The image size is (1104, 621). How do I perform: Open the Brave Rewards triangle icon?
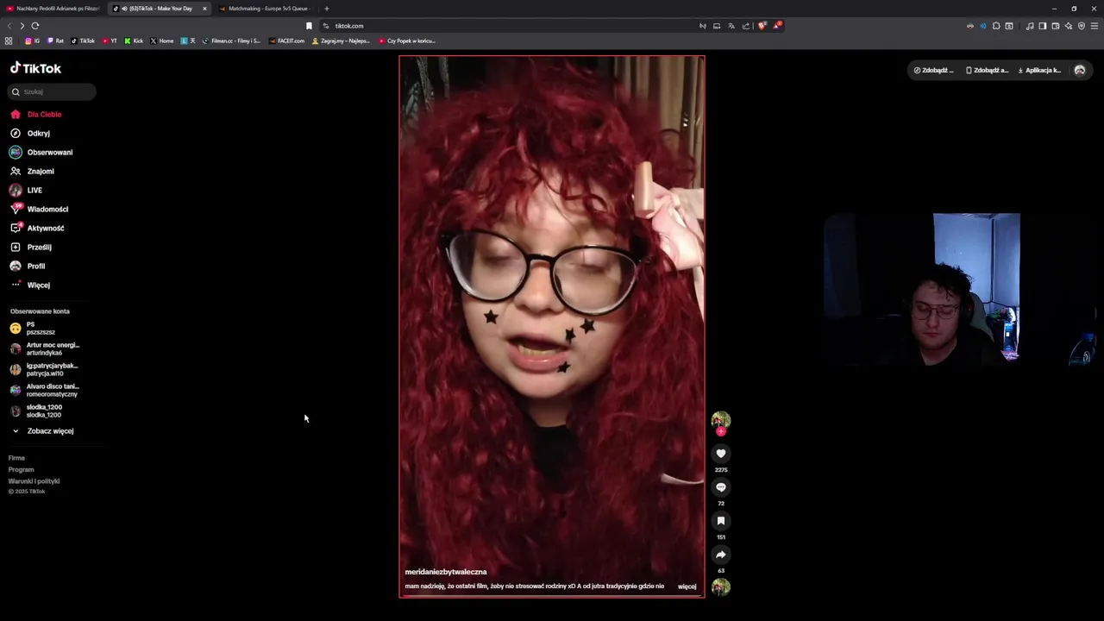click(776, 26)
